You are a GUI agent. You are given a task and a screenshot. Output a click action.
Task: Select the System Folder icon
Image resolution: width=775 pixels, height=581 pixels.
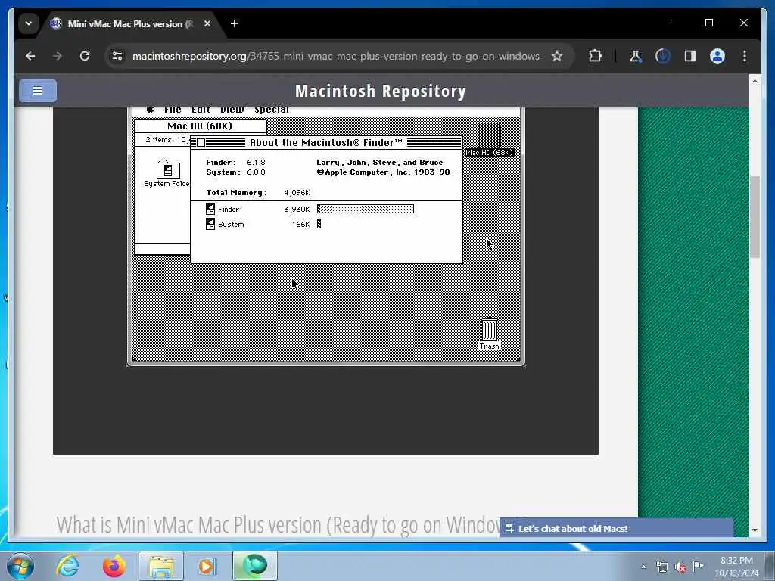pyautogui.click(x=167, y=173)
